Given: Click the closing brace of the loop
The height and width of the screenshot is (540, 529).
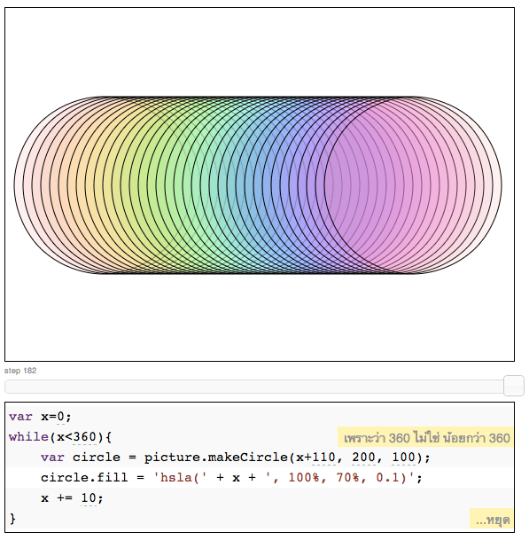Looking at the screenshot, I should pyautogui.click(x=12, y=519).
